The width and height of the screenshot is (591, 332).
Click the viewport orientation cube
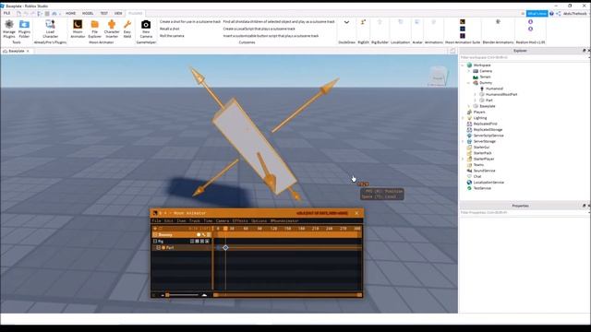438,76
